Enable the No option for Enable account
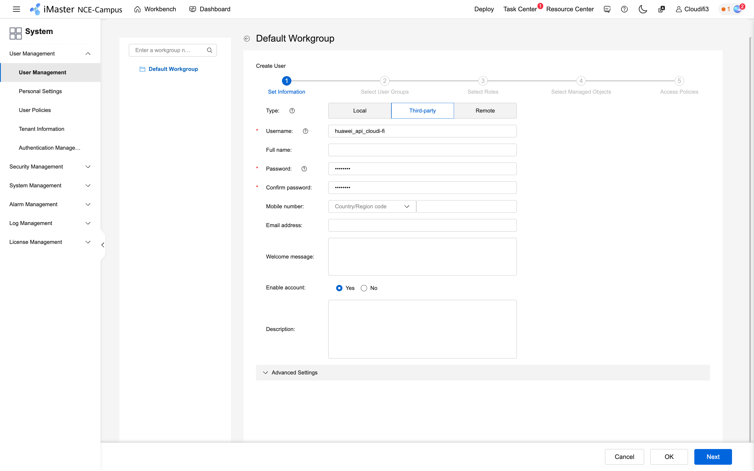 coord(364,288)
